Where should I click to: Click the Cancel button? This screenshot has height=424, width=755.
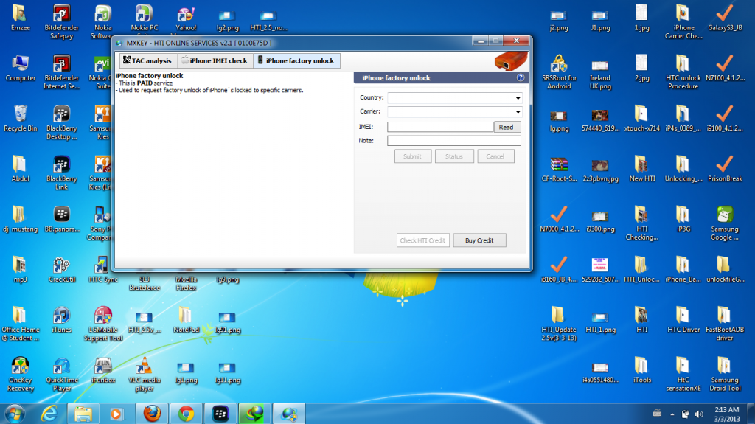click(x=495, y=156)
